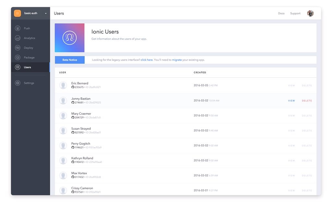Screen dimensions: 332x207
Task: Click the CREATED column header
Action: tap(200, 72)
